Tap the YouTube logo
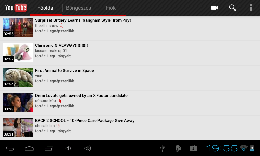The width and height of the screenshot is (260, 156). tap(16, 8)
